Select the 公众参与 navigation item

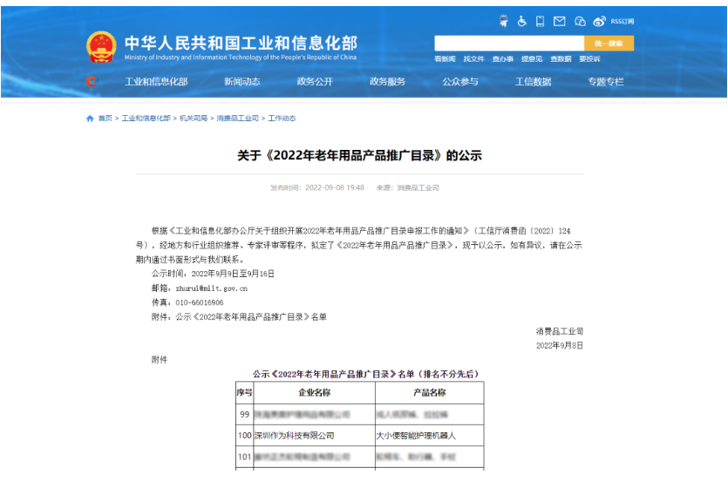click(460, 82)
